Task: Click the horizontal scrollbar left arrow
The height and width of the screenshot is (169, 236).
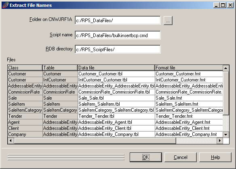Action: 11,141
